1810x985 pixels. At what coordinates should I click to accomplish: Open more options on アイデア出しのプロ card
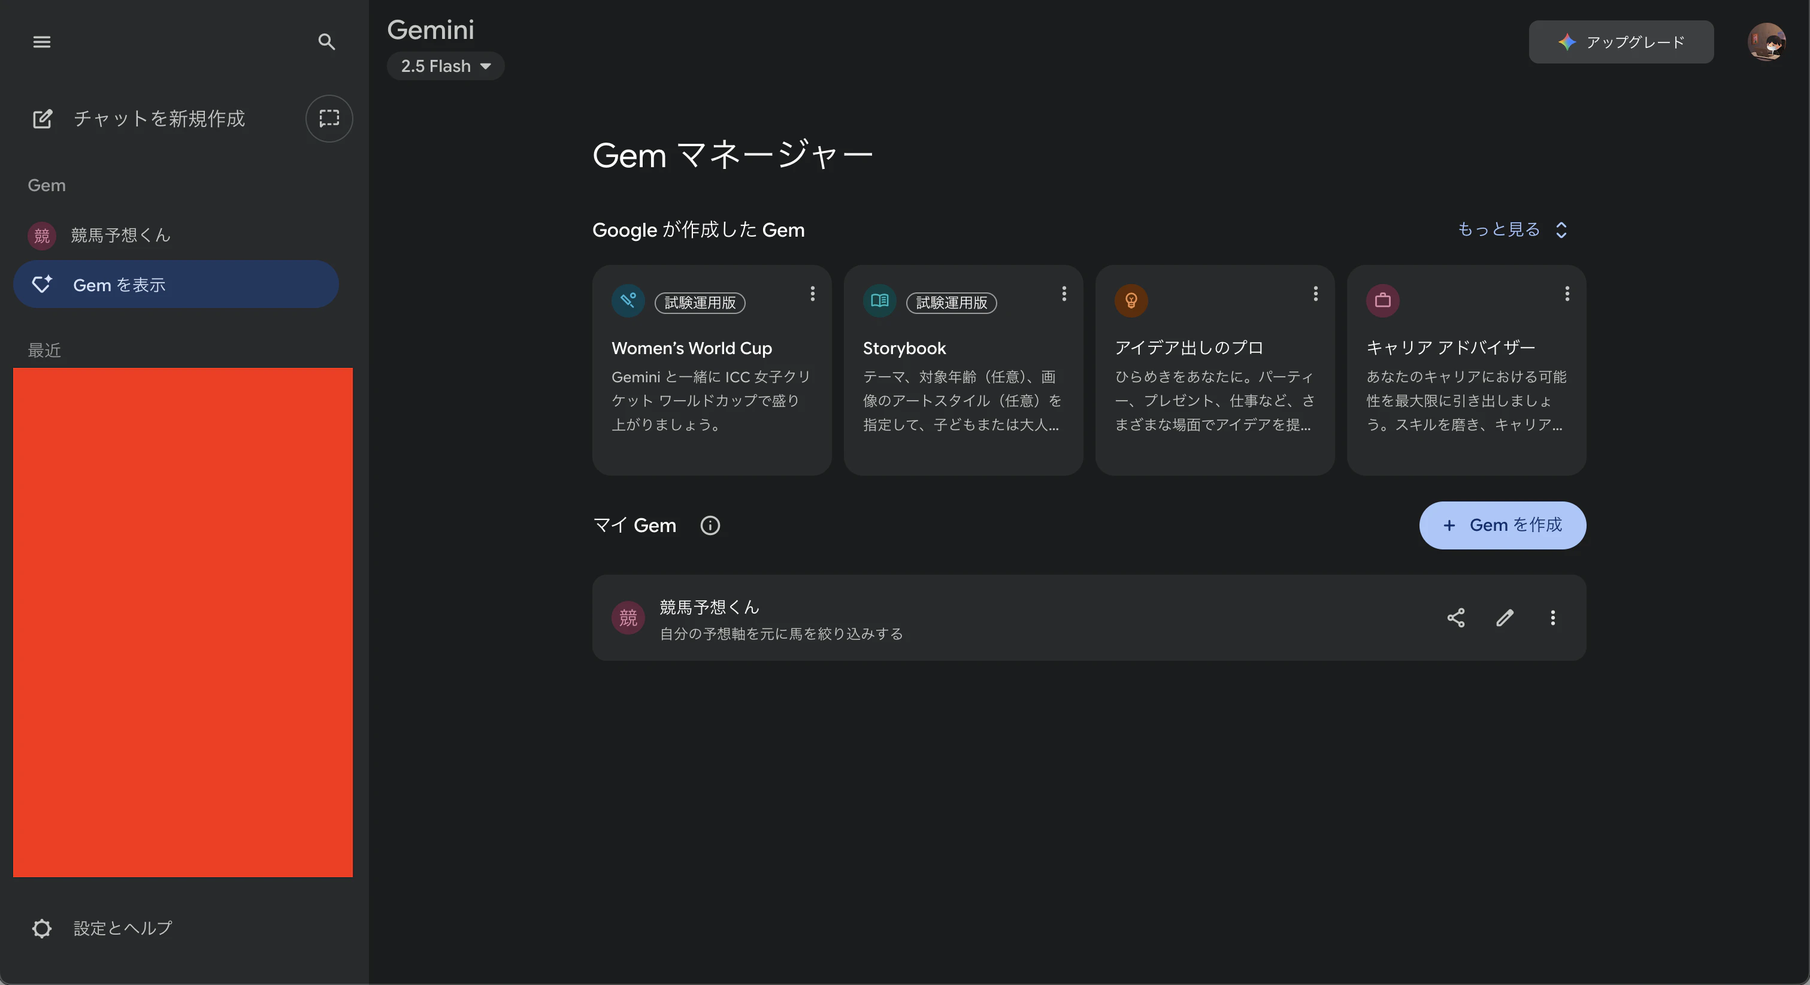1315,294
